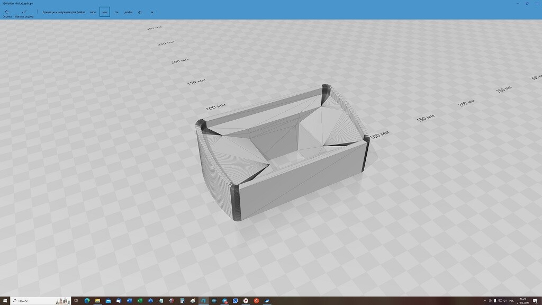Confirm with the Импорт модели checkmark
The height and width of the screenshot is (305, 542).
[24, 13]
